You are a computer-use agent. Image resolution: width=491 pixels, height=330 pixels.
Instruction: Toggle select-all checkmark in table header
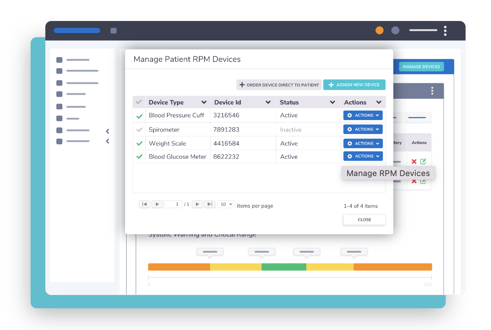(139, 102)
